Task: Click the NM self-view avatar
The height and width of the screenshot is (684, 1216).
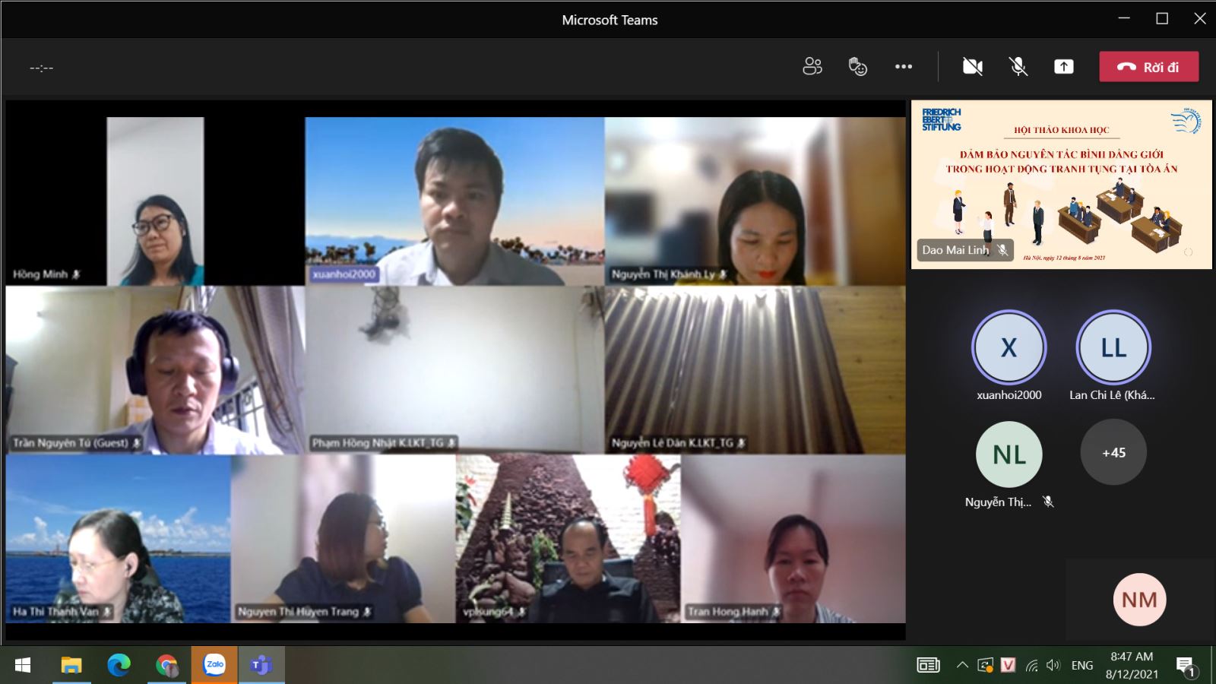Action: coord(1139,600)
